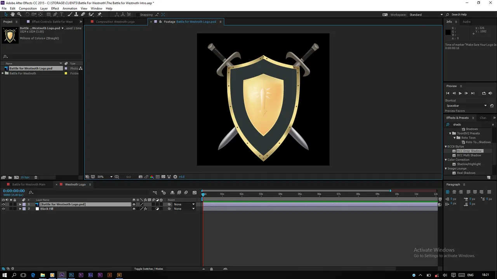Select the Eraser tool
This screenshot has height=279, width=497.
pyautogui.click(x=83, y=14)
